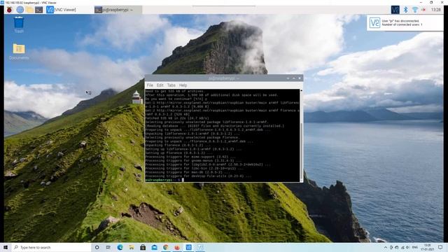Open the red round app on taskbar
This screenshot has width=448, height=252.
point(177,247)
